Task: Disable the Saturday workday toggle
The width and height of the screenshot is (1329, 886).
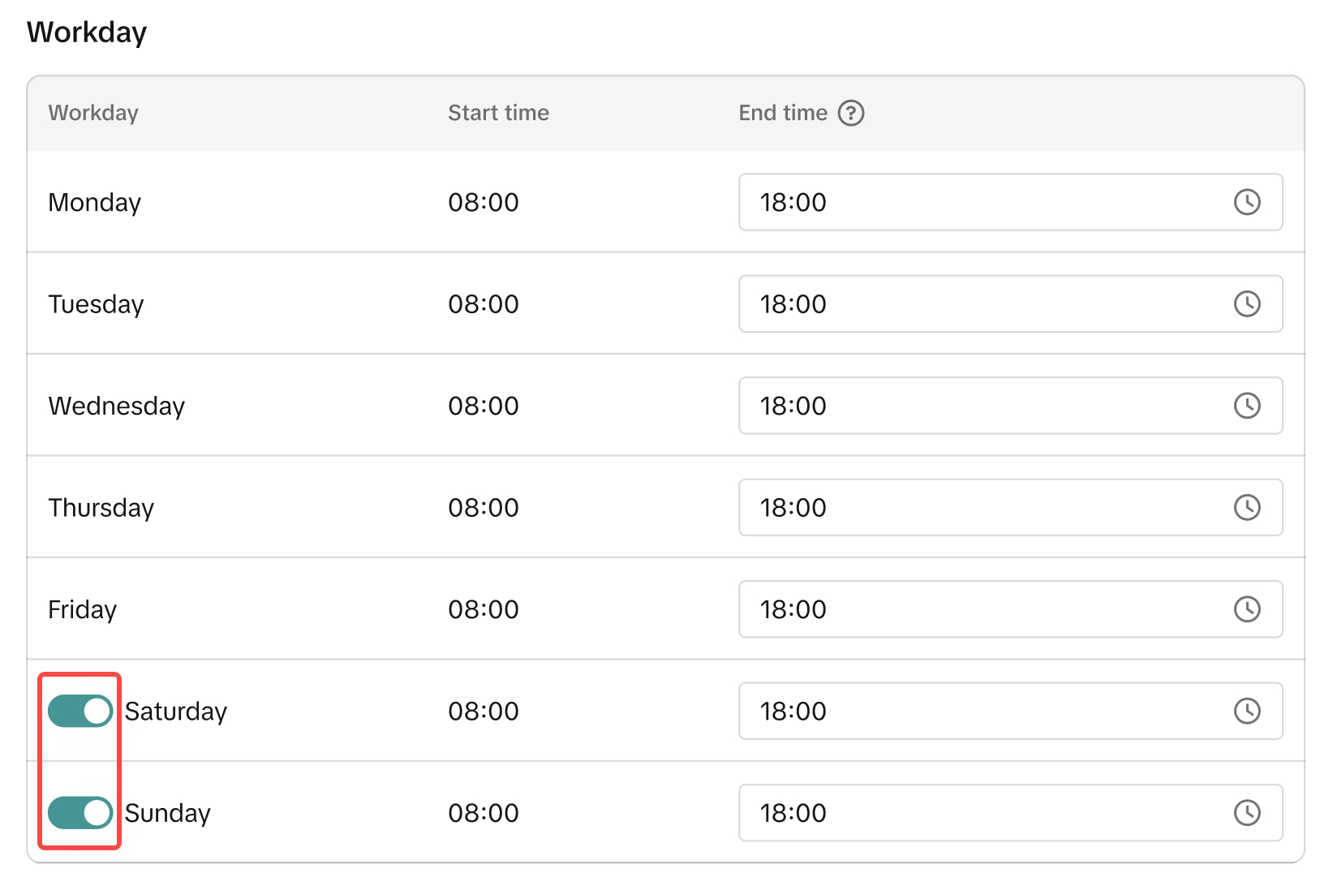Action: pyautogui.click(x=80, y=712)
